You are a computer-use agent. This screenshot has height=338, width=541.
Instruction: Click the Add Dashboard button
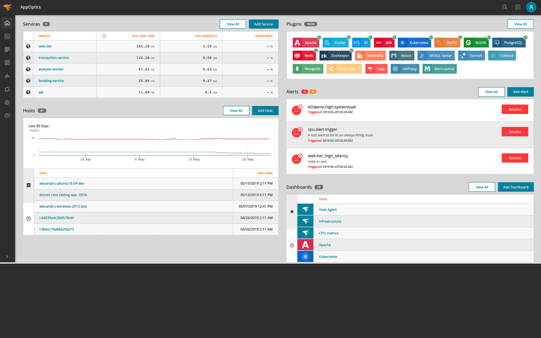[516, 187]
